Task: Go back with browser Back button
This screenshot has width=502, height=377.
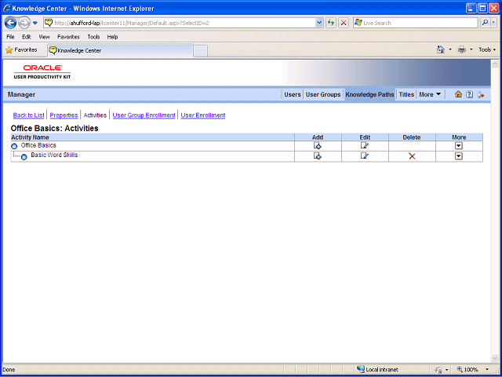Action: pos(10,23)
